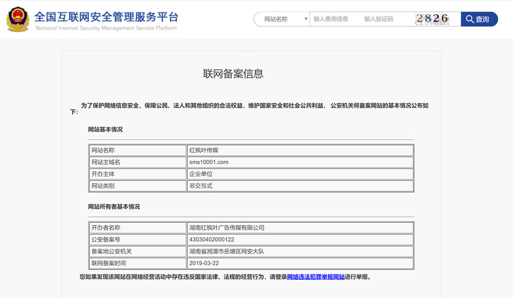Click the 联网备案信息 page heading
Viewport: 513px width, 298px height.
tap(233, 74)
